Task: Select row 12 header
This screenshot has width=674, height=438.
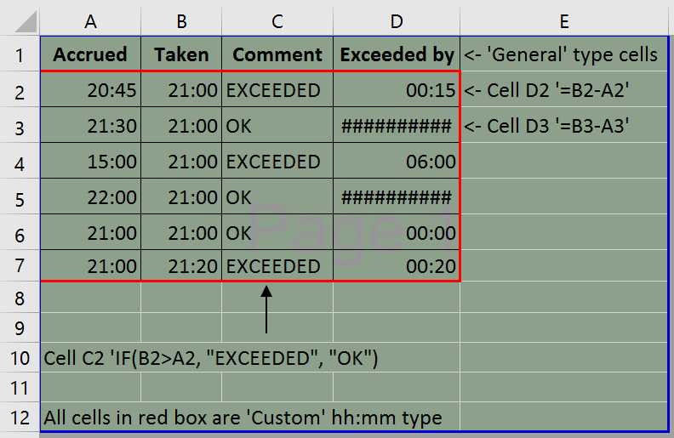Action: [x=20, y=417]
